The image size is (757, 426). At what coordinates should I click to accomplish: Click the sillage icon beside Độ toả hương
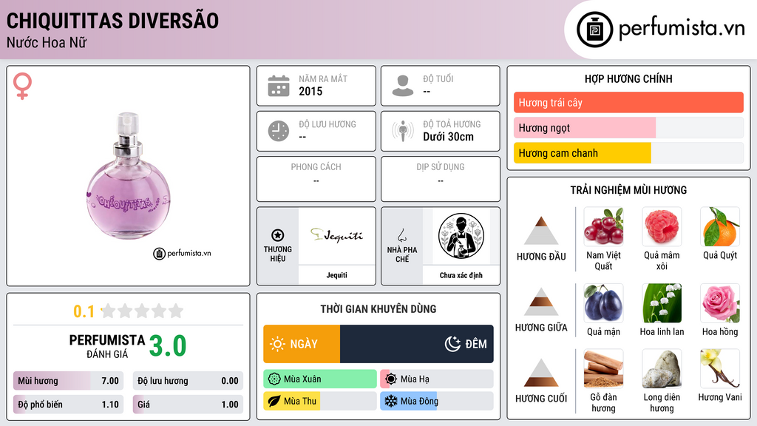pos(403,131)
